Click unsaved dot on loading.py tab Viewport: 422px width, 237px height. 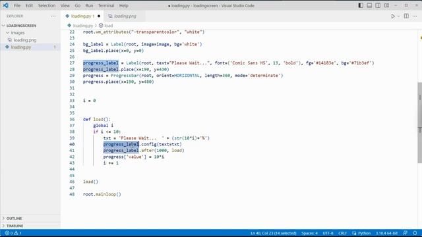(99, 16)
